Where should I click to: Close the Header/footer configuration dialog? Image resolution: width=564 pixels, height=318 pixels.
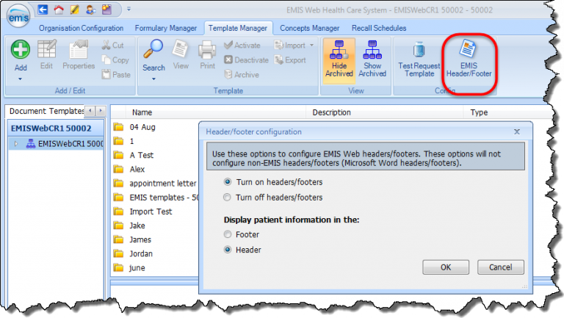[517, 131]
